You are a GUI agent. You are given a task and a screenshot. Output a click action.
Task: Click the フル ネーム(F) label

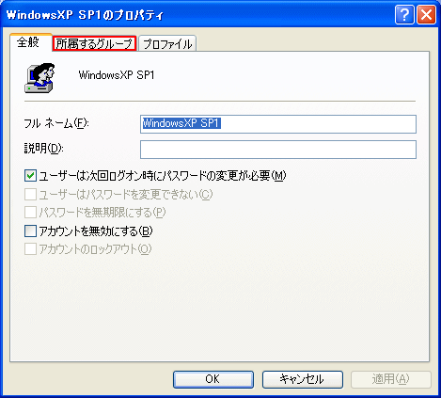click(x=56, y=123)
